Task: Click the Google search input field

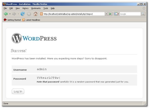Action: pos(130,14)
